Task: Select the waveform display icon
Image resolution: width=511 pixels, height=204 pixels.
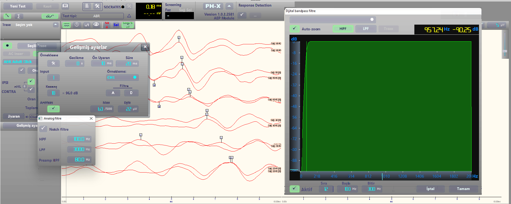Action: coord(66,25)
